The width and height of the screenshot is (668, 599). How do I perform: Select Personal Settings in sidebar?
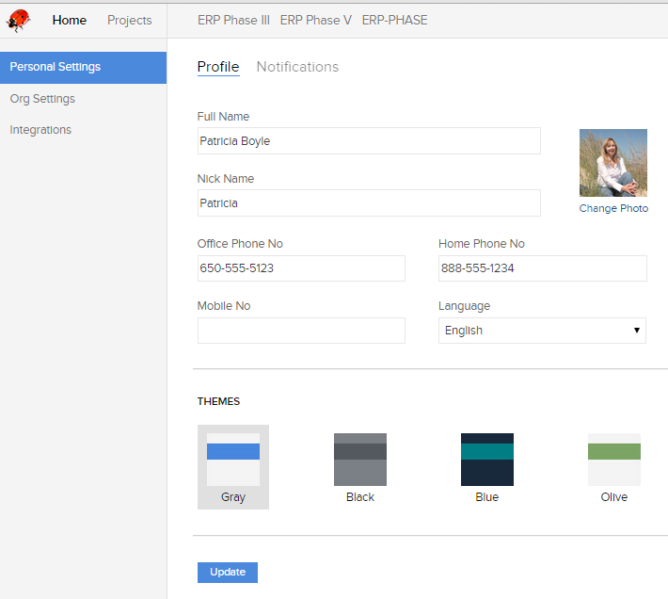coord(83,68)
